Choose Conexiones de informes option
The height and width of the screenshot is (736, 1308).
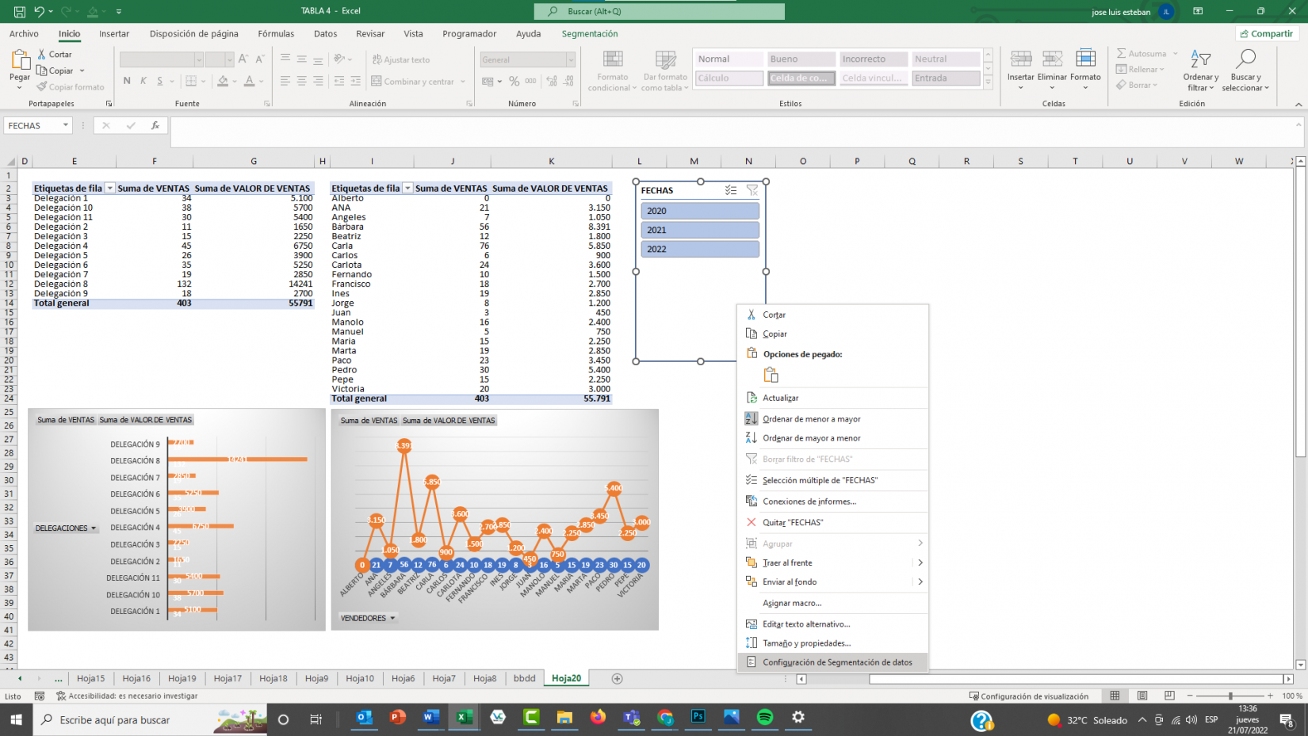(833, 501)
